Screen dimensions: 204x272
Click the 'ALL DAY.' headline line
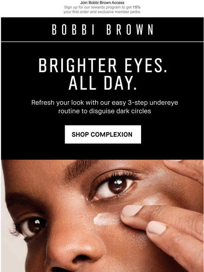[102, 83]
